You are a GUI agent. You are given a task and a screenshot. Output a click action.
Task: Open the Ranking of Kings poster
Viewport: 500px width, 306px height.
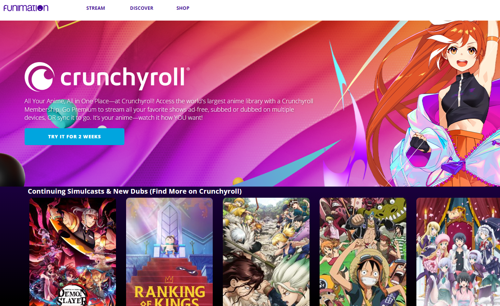pos(169,252)
